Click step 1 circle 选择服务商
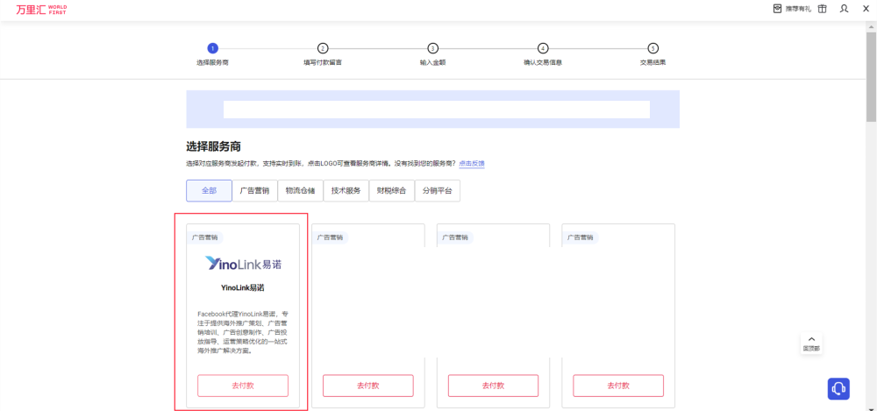877x411 pixels. click(212, 48)
